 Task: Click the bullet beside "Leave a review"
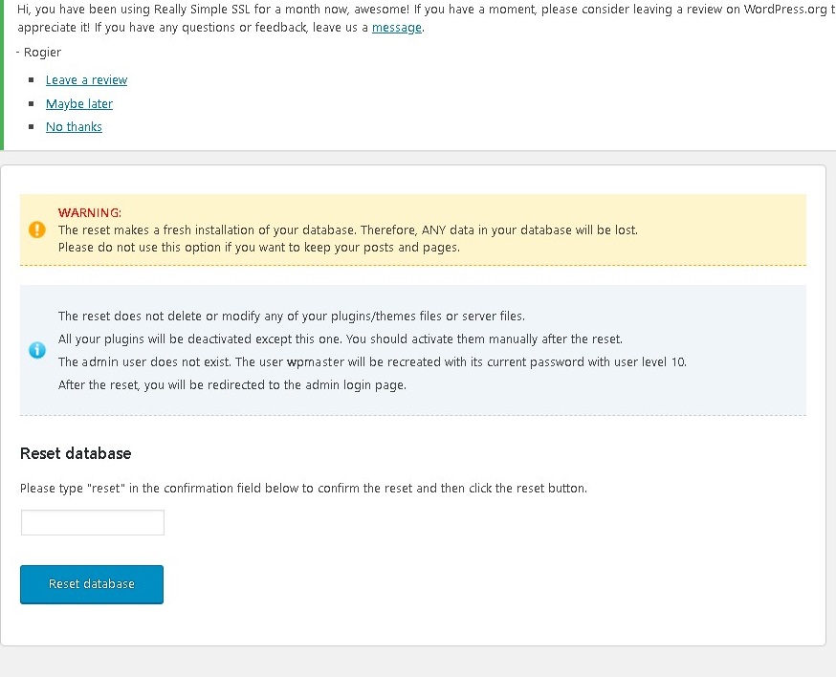click(x=32, y=80)
